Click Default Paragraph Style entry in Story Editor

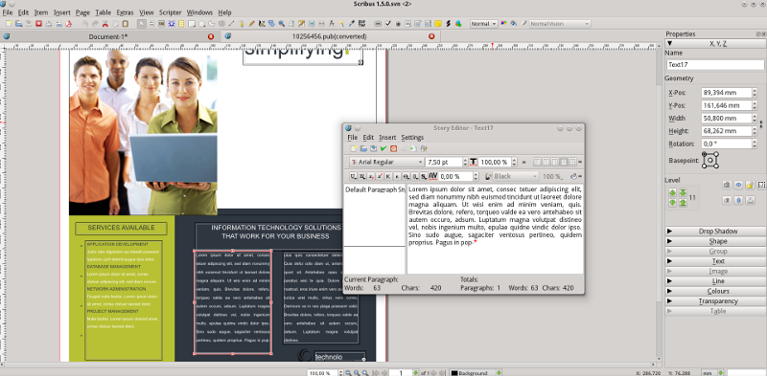[x=375, y=189]
